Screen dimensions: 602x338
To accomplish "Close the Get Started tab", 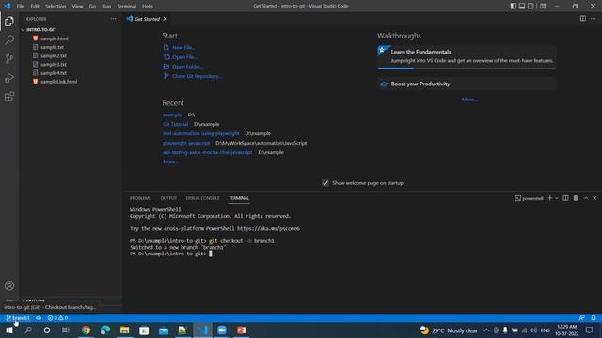I will click(166, 19).
